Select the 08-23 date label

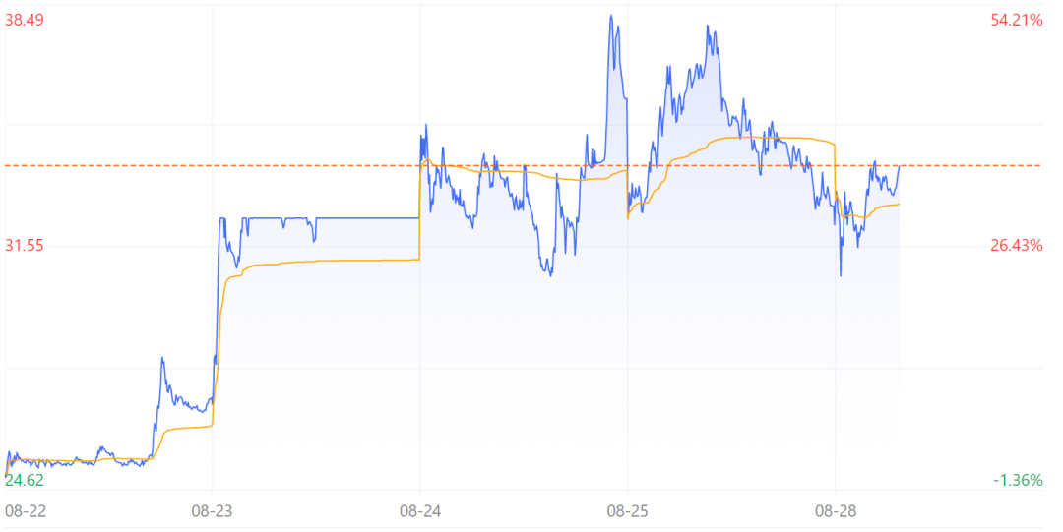(x=213, y=511)
